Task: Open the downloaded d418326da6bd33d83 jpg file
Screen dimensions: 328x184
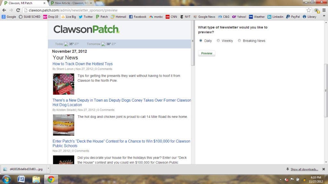Action: (24, 169)
